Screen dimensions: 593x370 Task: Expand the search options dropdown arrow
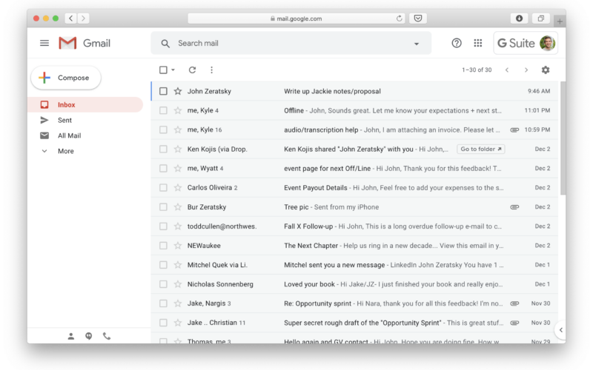click(417, 44)
